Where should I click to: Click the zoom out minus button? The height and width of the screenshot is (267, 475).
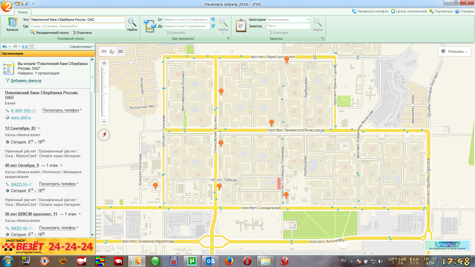click(x=104, y=121)
